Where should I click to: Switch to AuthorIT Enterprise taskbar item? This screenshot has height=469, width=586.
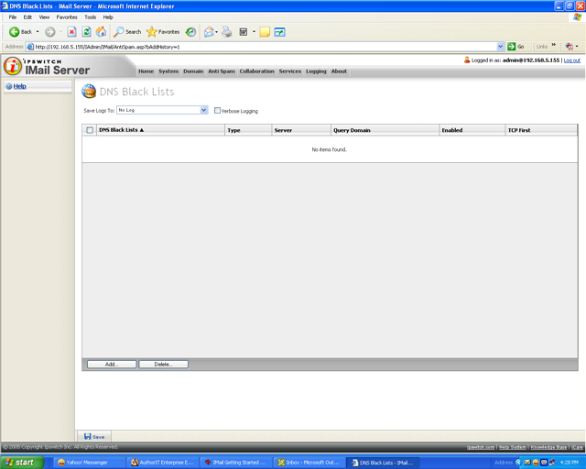[x=162, y=463]
